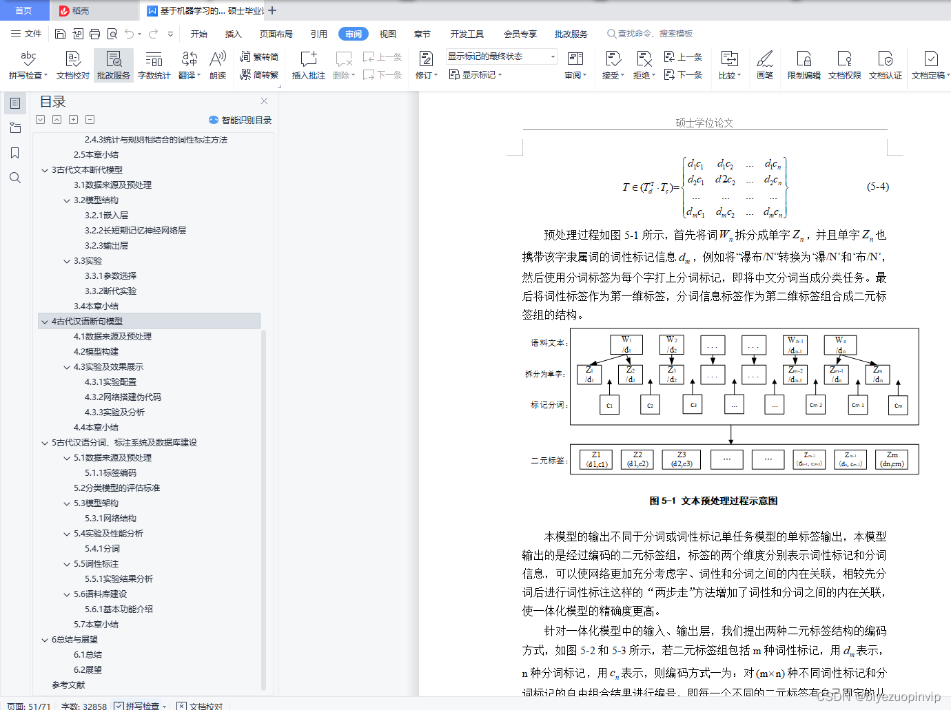951x710 pixels.
Task: Click the print preview icon
Action: coord(112,34)
